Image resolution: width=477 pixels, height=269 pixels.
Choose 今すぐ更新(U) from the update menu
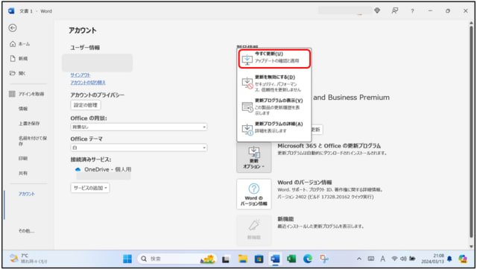coord(274,58)
